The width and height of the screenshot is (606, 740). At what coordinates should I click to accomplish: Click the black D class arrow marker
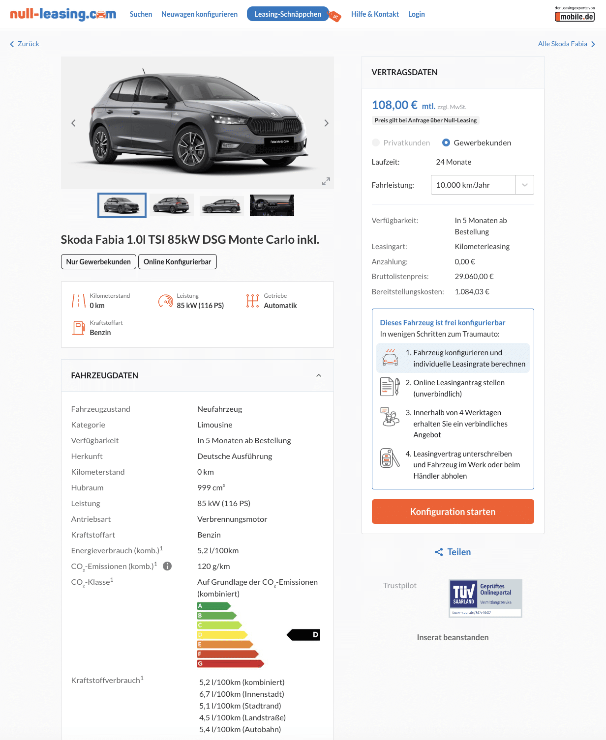click(x=303, y=635)
